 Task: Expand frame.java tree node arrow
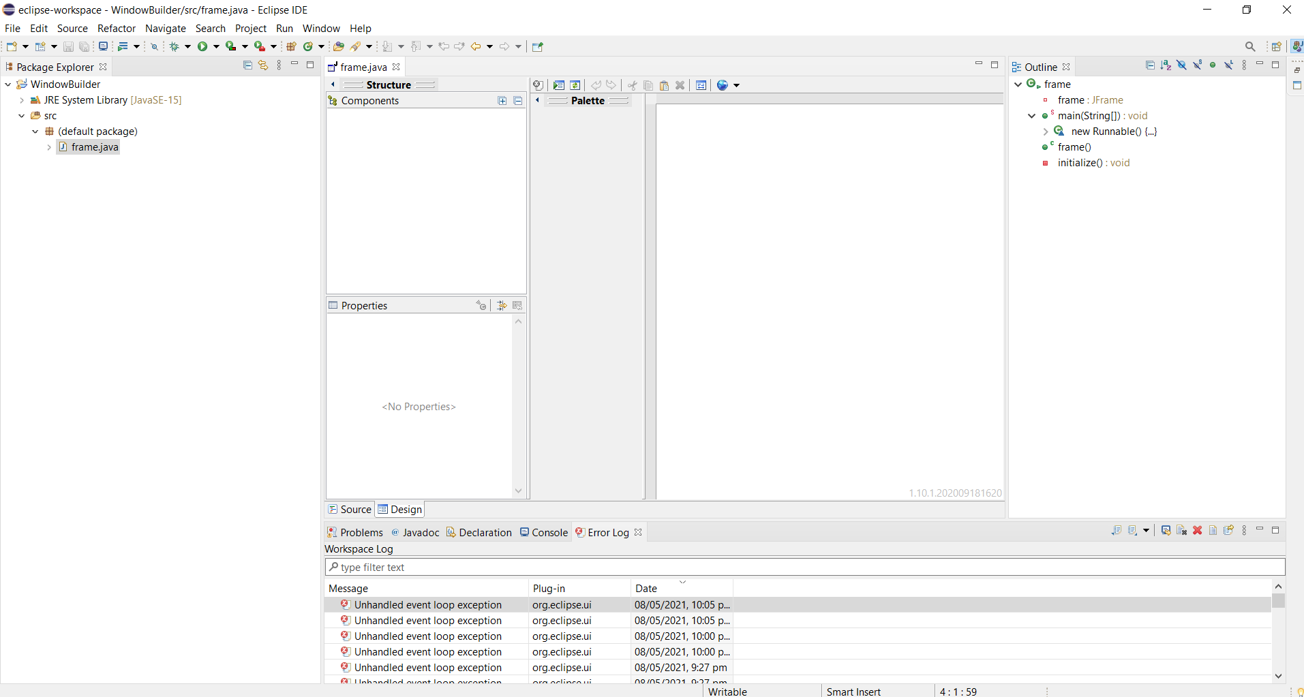click(x=49, y=147)
